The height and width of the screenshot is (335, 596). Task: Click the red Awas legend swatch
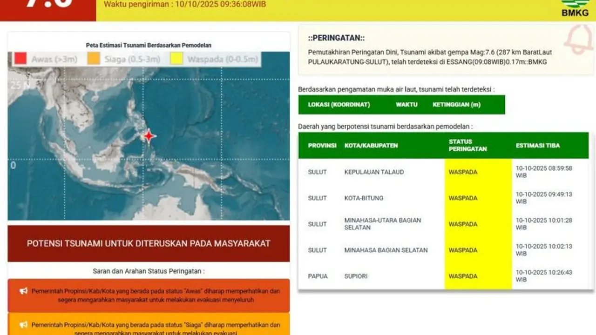point(20,59)
